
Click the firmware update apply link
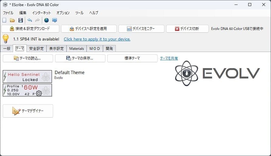pos(97,39)
